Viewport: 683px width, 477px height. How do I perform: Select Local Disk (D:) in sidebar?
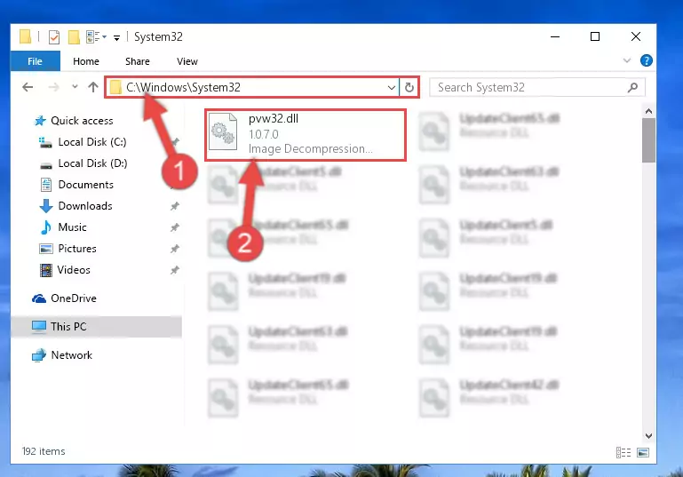tap(92, 163)
